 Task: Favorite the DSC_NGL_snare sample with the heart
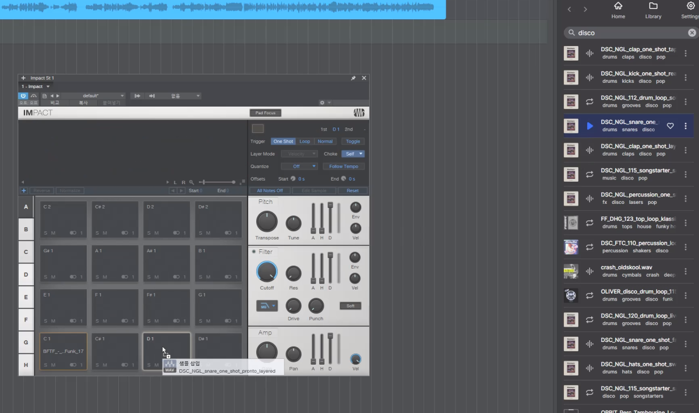[x=670, y=126]
